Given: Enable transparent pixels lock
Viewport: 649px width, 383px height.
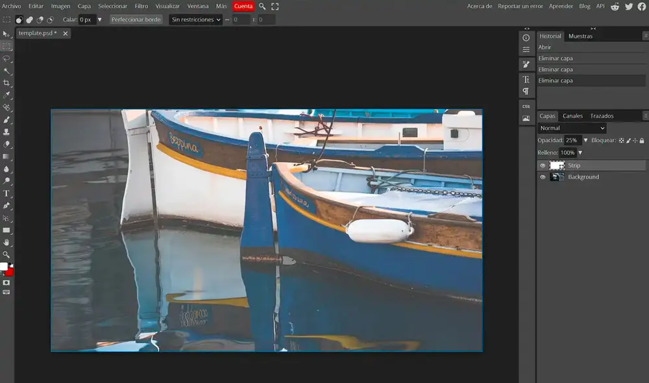Looking at the screenshot, I should coord(622,140).
